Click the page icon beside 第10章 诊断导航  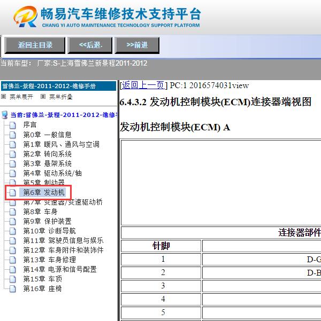(x=13, y=231)
